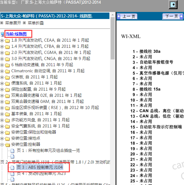The image size is (184, 185).
Task: Open 双离合器变速箱 0AM, 自 2011 年 1 月起
Action: tap(47, 101)
